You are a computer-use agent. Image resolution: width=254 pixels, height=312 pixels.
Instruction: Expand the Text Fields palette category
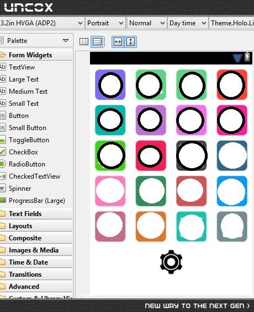click(x=36, y=214)
